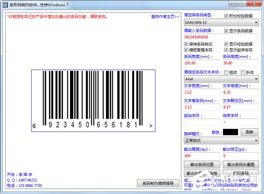Open the EAN/JAN-13 barcode type dropdown

click(221, 22)
